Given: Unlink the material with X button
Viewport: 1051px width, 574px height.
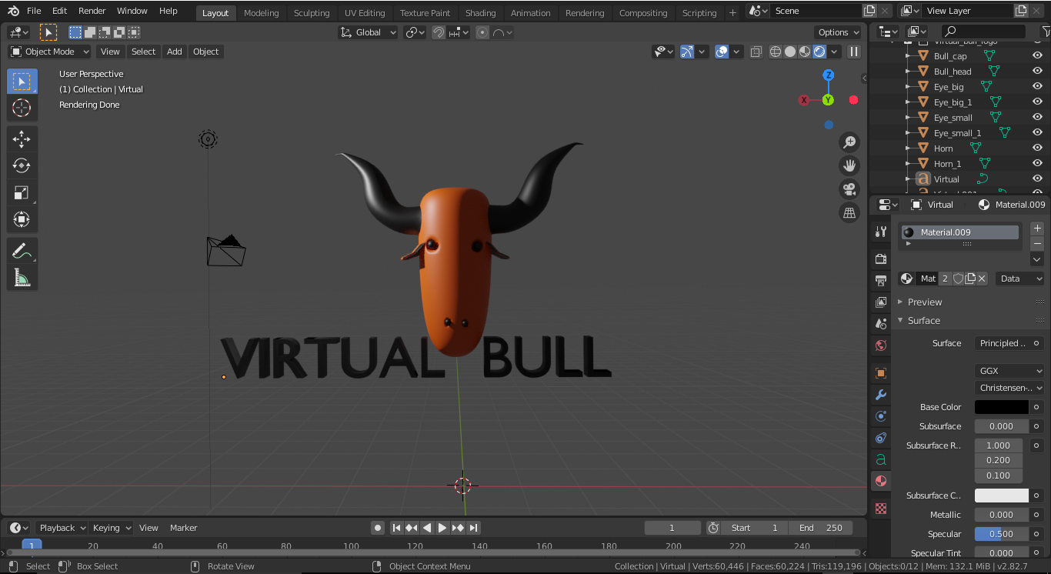Looking at the screenshot, I should pyautogui.click(x=983, y=279).
